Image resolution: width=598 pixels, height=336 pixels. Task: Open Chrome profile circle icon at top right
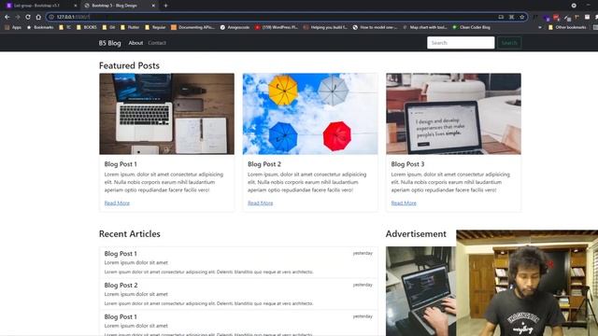[574, 6]
